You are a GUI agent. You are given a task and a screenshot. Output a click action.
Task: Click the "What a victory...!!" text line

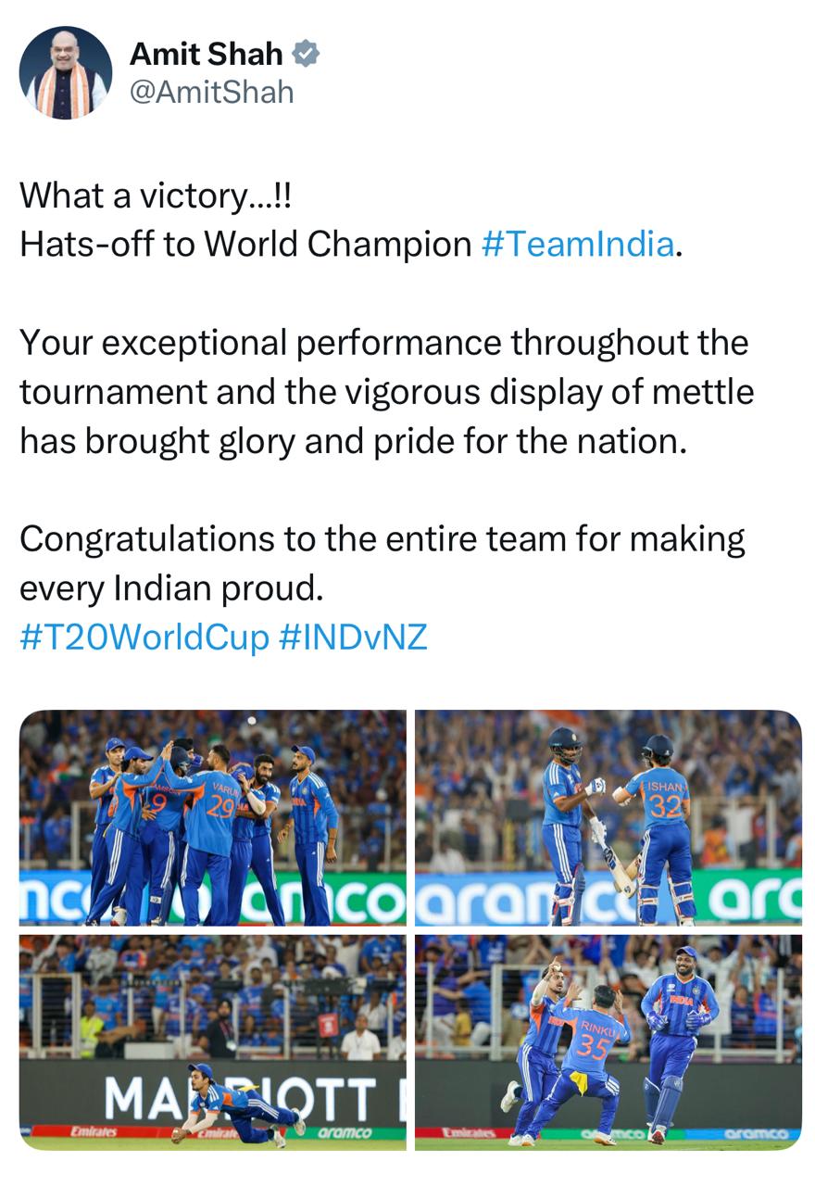(156, 195)
